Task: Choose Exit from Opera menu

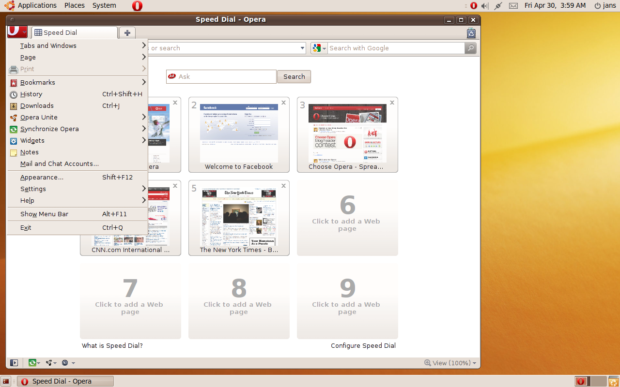Action: pos(77,227)
